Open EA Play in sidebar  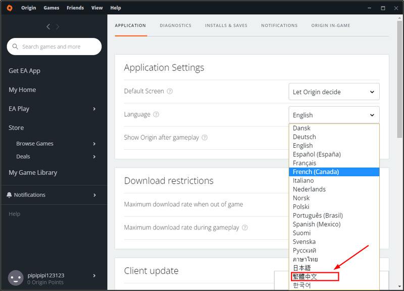(19, 109)
